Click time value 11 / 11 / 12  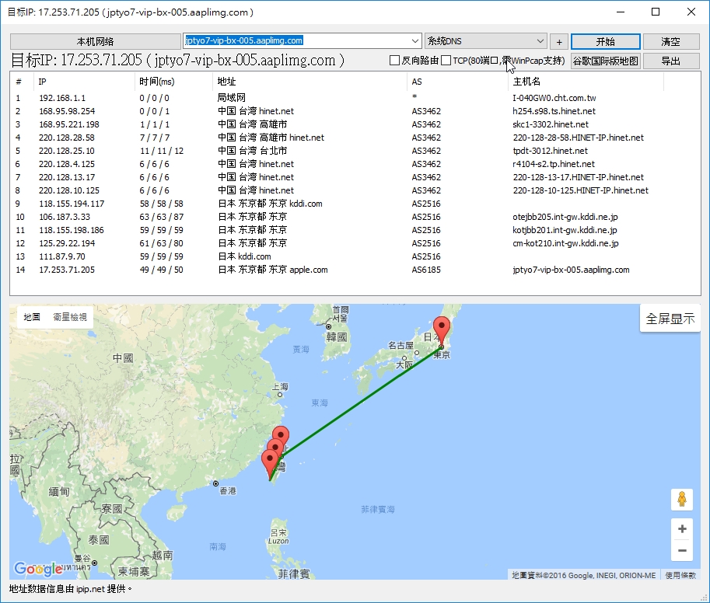coord(161,151)
